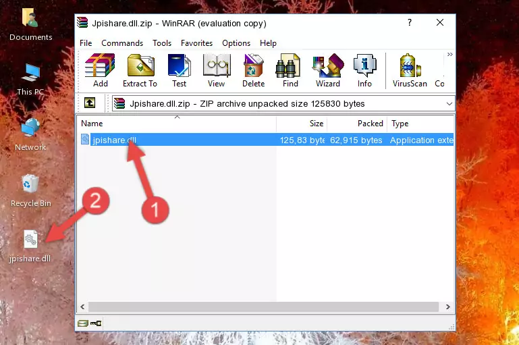The image size is (519, 345).
Task: Launch the Wizard tool
Action: (328, 70)
